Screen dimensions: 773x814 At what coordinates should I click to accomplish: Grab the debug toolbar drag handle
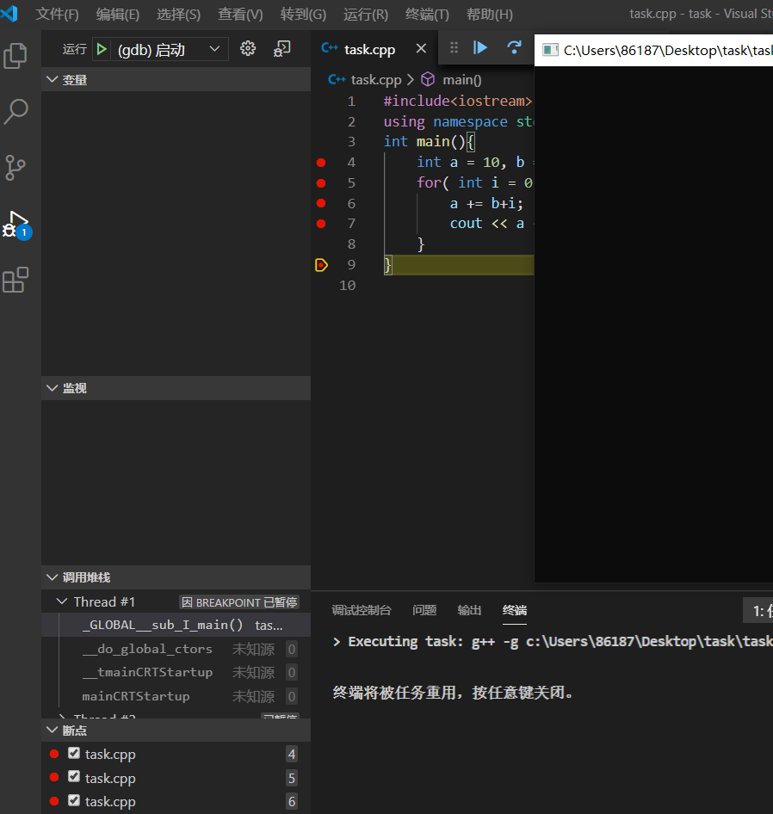tap(454, 48)
